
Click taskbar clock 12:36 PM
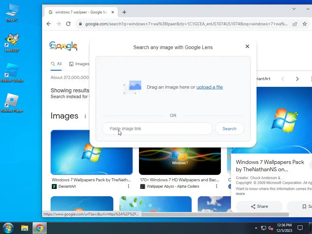(x=284, y=228)
